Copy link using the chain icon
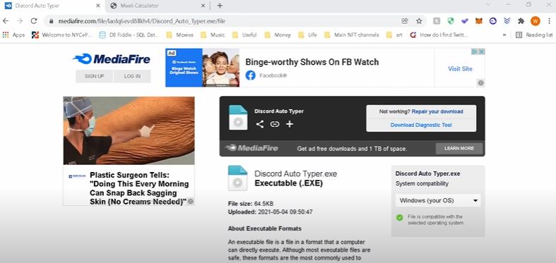 click(x=275, y=124)
